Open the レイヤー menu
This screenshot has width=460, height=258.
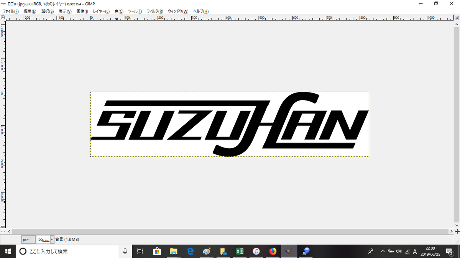(101, 11)
